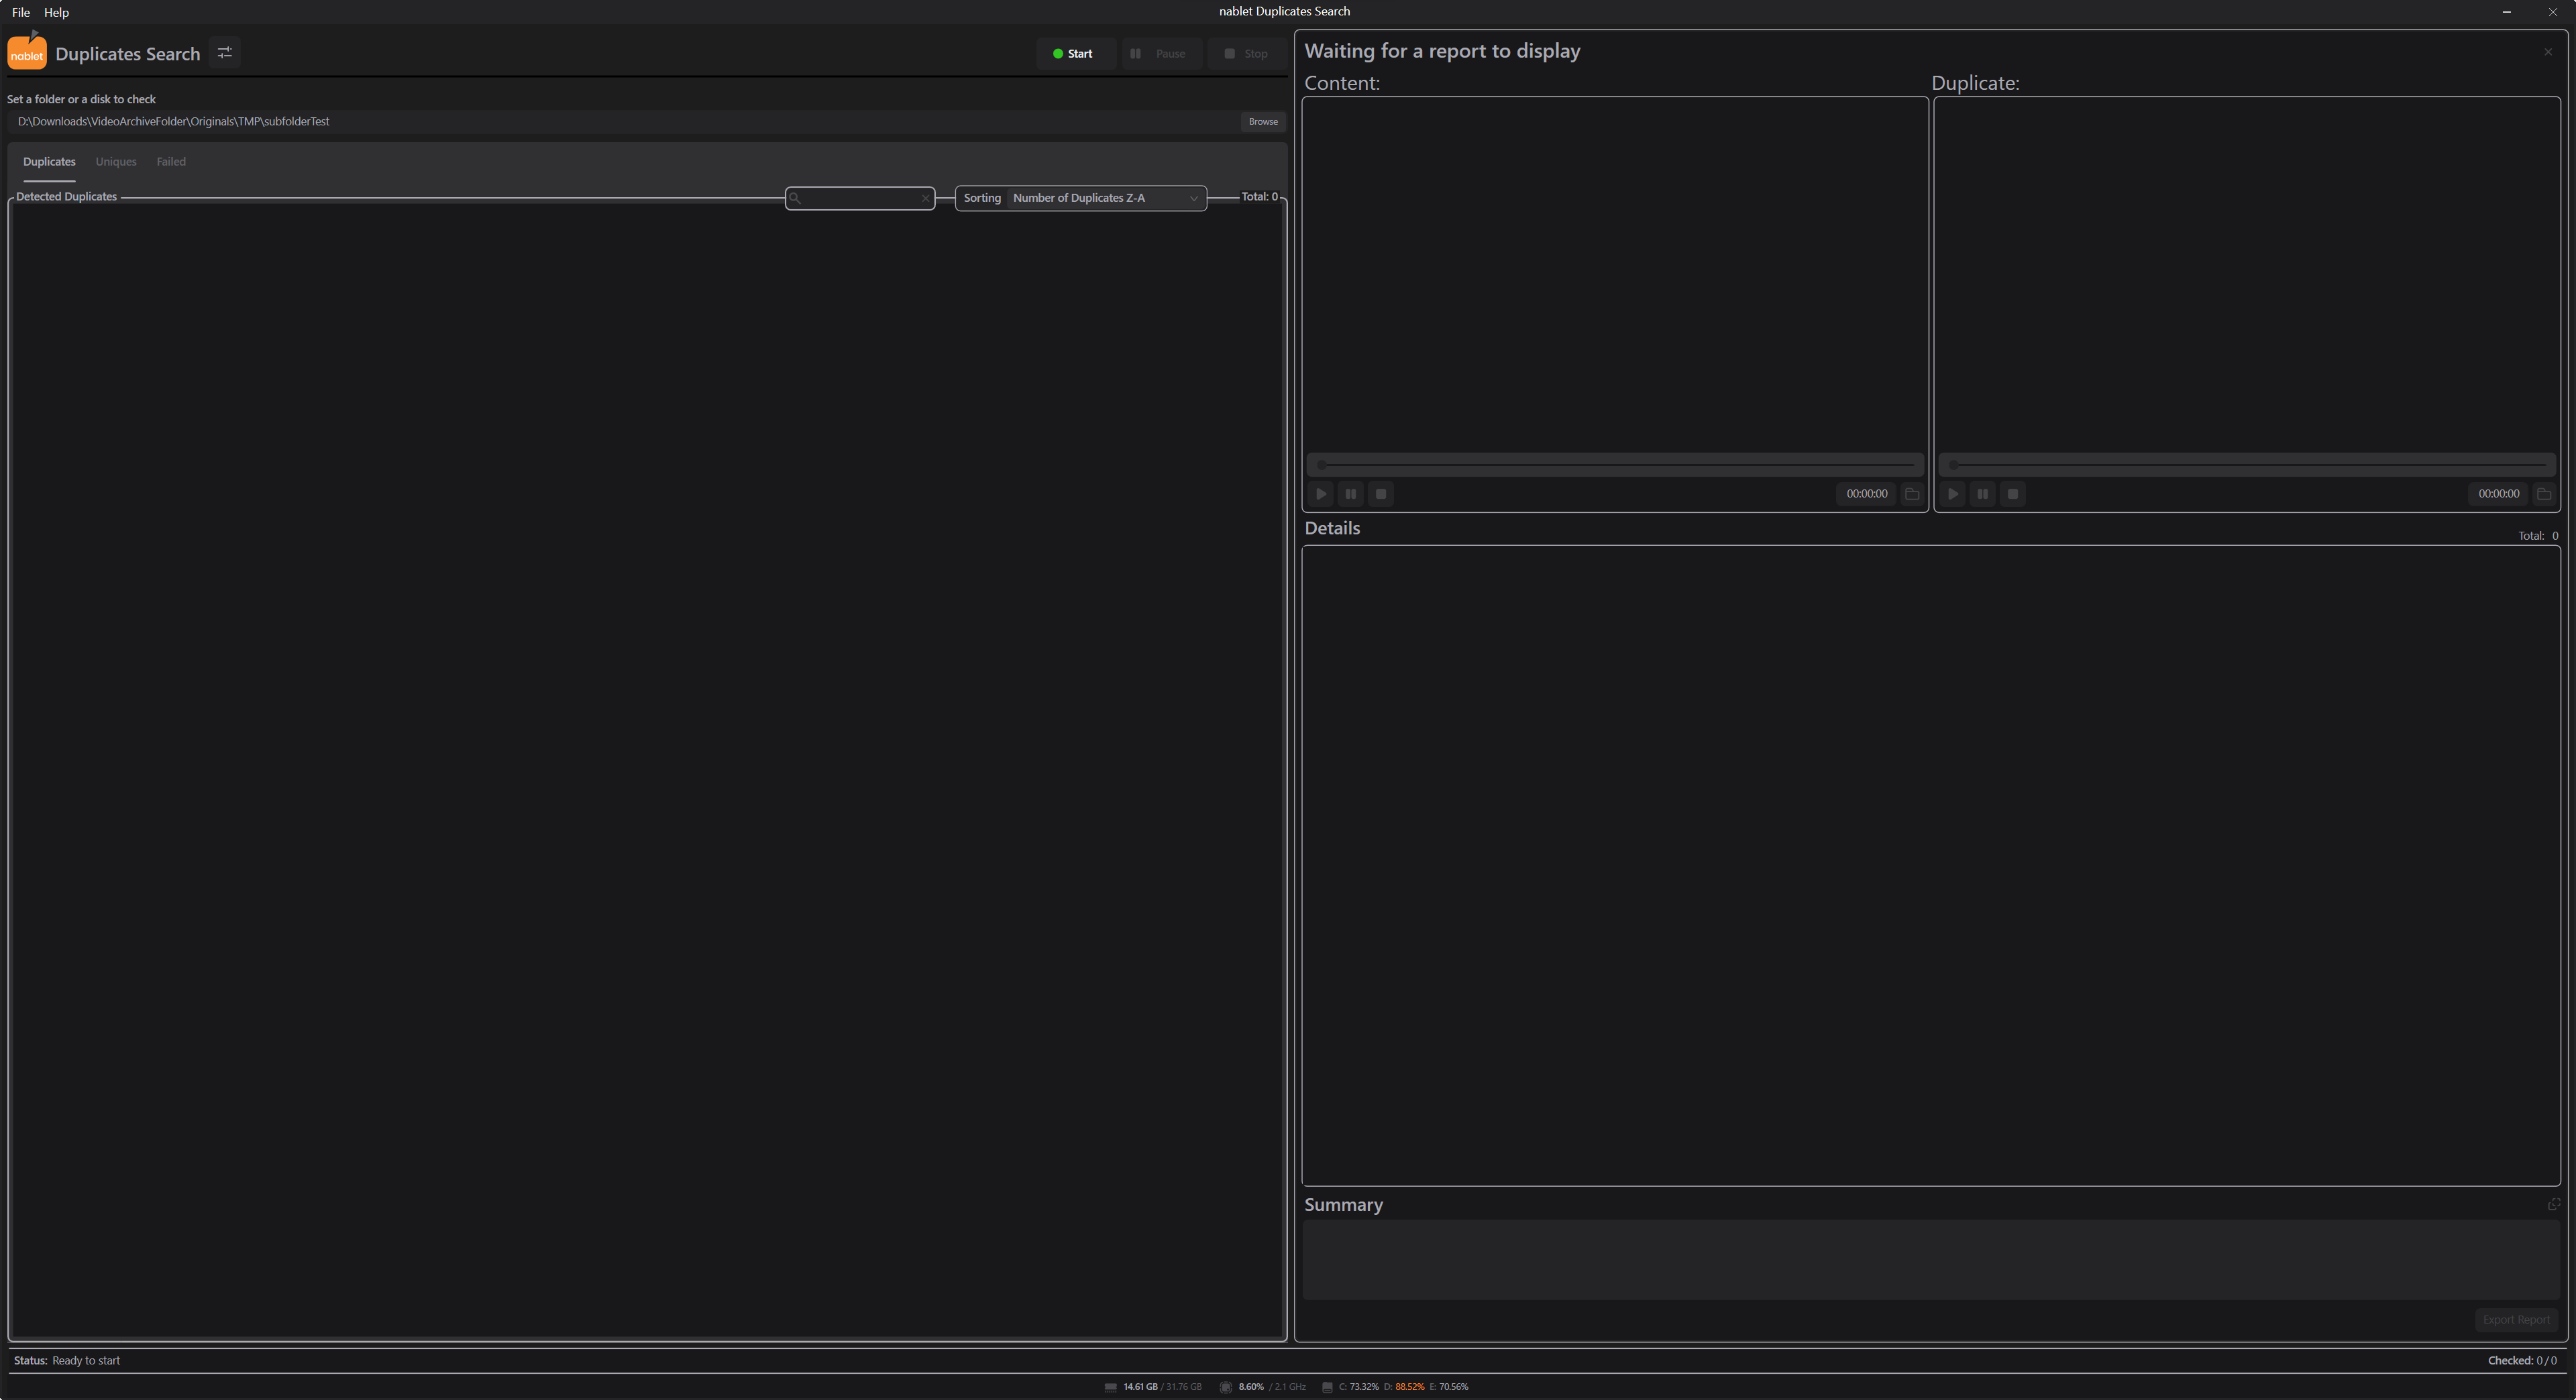Click the 8.60% CPU usage value
The width and height of the screenshot is (2576, 1400).
(x=1251, y=1387)
